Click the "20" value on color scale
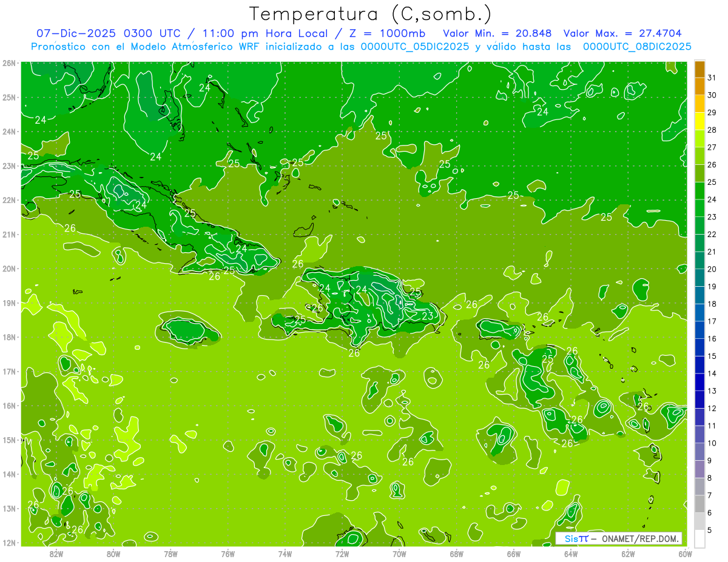Viewport: 728px width, 562px height. (x=712, y=269)
